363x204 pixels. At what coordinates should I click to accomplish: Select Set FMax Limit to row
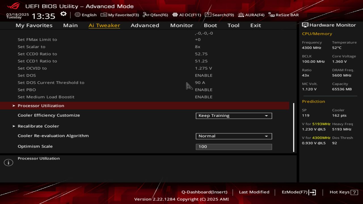(x=145, y=39)
